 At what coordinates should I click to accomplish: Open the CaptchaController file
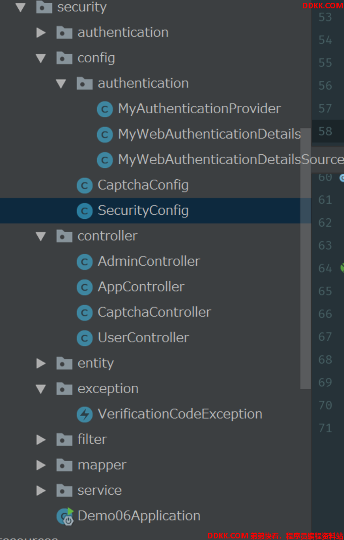[x=154, y=312]
